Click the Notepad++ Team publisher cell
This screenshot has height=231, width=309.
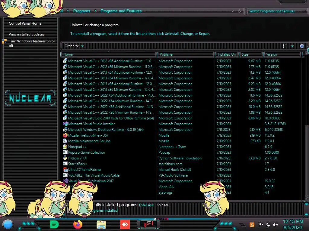[172, 146]
